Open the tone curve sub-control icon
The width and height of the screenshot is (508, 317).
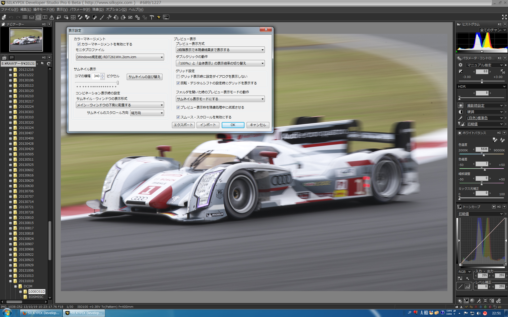466,301
